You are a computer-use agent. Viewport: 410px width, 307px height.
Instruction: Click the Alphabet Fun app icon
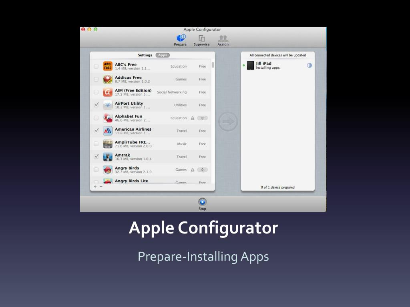pos(108,118)
